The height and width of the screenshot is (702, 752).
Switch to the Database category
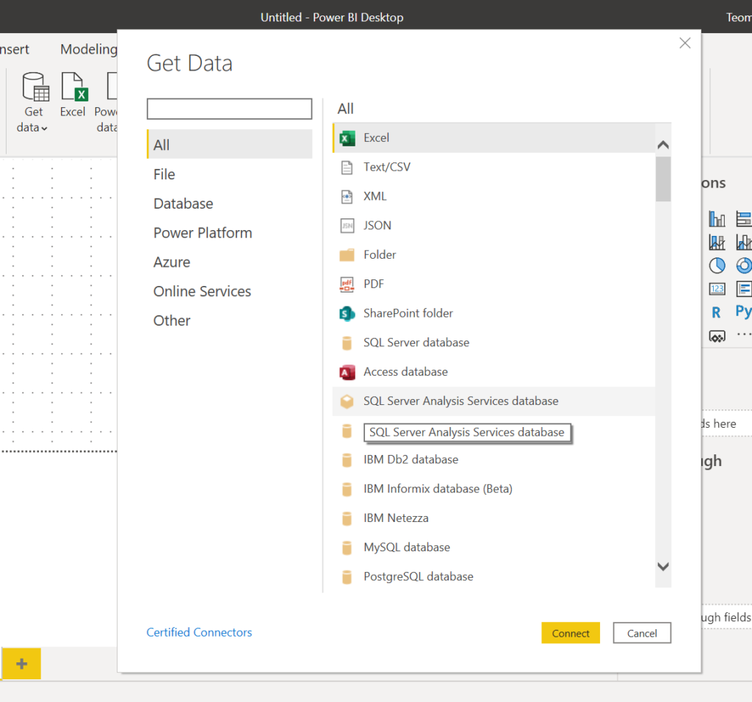[184, 204]
